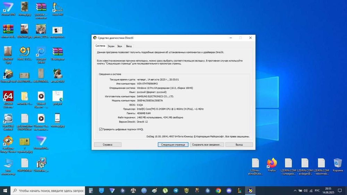Select the Ввод tab

click(x=129, y=46)
